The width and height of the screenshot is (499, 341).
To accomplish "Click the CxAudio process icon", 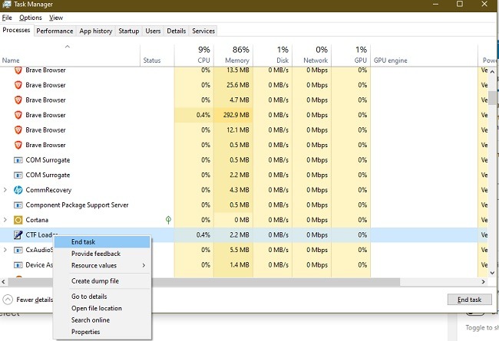I will 18,250.
